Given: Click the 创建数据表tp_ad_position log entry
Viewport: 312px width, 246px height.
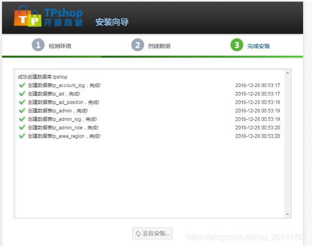Looking at the screenshot, I should click(x=63, y=102).
